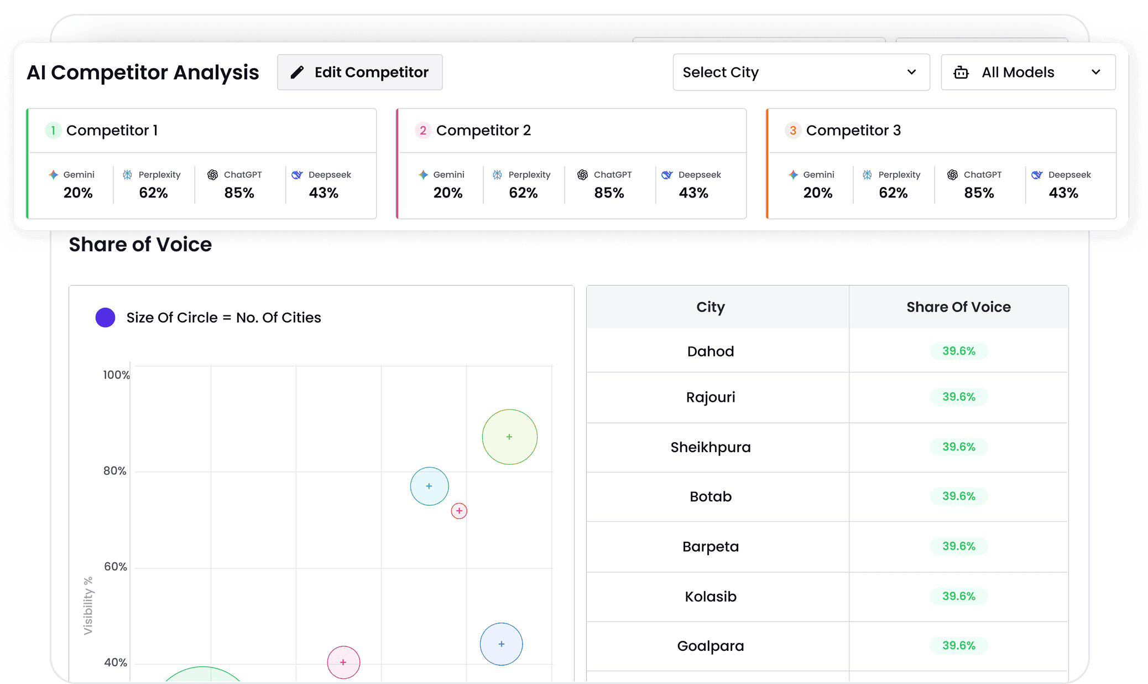Click Perplexity icon in Competitor 1 card
Image resolution: width=1148 pixels, height=684 pixels.
coord(128,175)
